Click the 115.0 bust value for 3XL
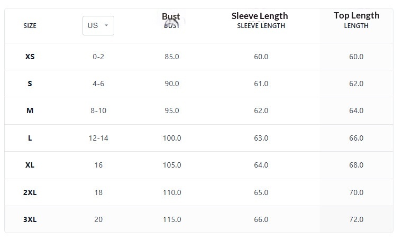Viewport: 403px width, 240px height. [x=172, y=219]
